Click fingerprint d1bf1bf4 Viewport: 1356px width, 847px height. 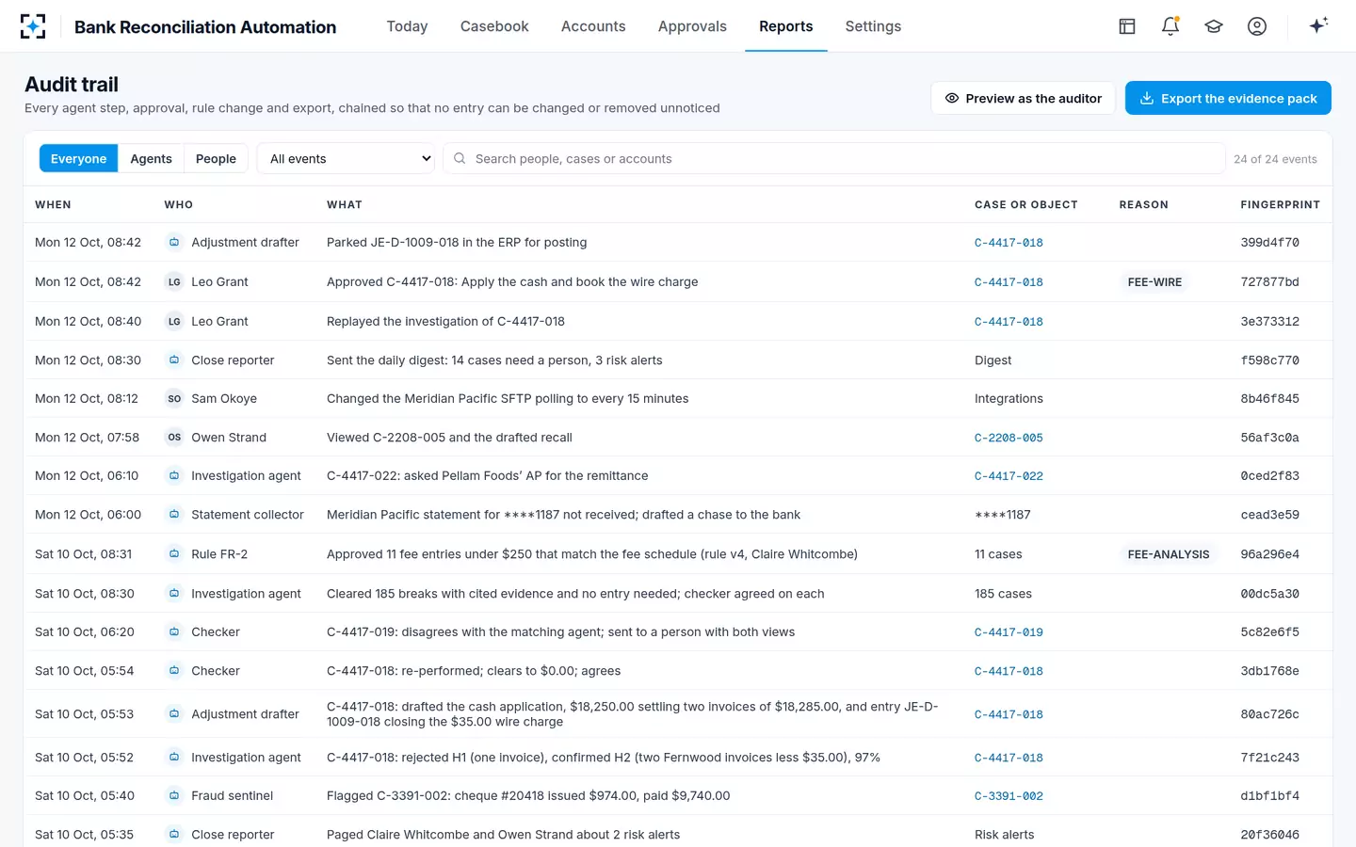tap(1269, 795)
